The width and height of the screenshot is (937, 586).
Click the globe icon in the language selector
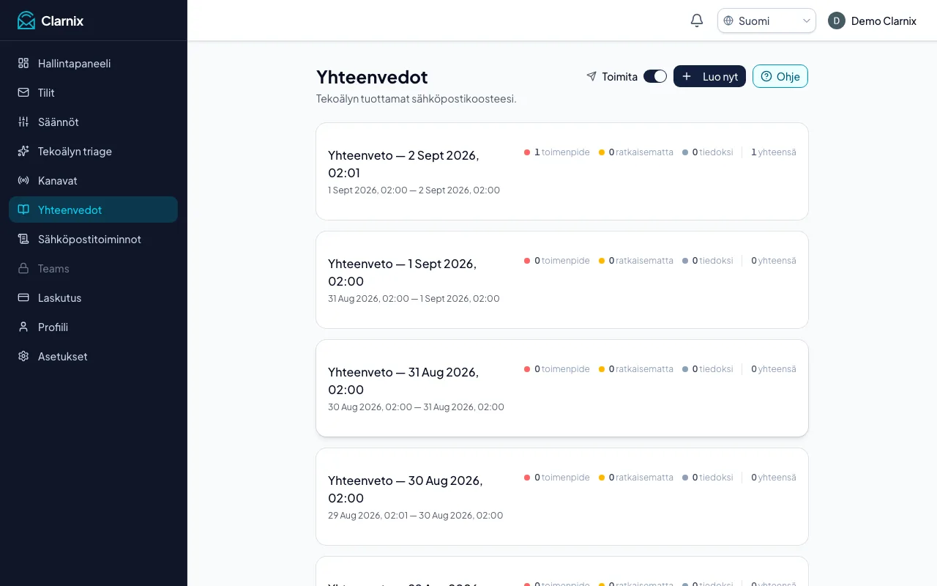(728, 21)
